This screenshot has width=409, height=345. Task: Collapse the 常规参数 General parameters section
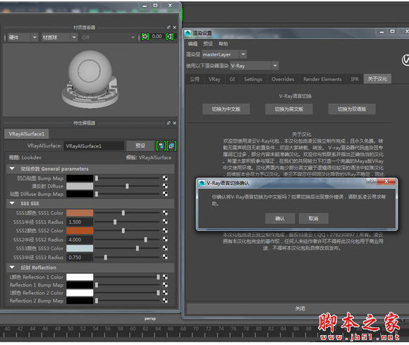[x=12, y=169]
